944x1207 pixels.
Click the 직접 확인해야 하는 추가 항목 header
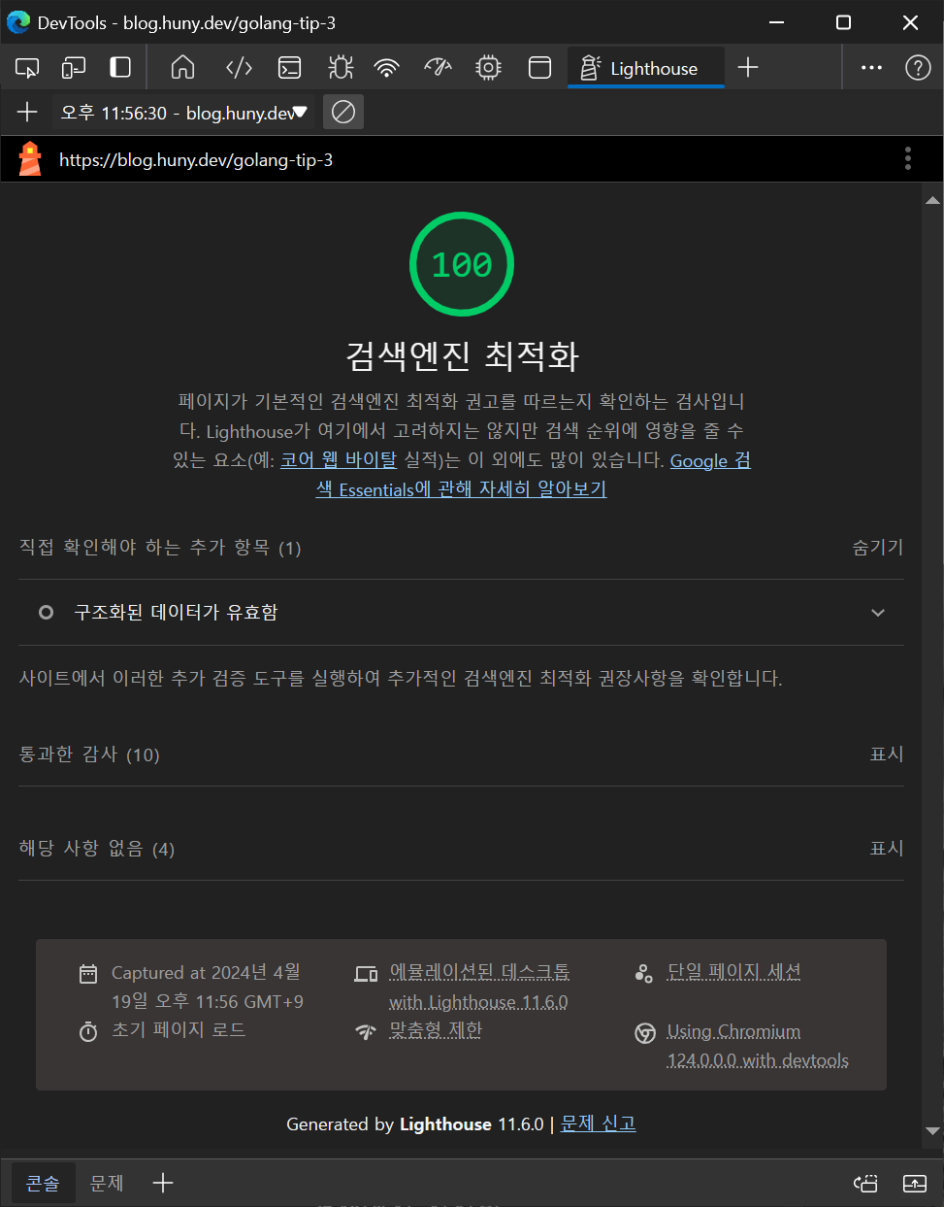click(x=160, y=548)
